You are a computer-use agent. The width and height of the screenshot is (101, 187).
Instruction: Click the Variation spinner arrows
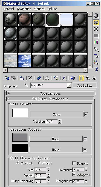pyautogui.click(x=60, y=122)
